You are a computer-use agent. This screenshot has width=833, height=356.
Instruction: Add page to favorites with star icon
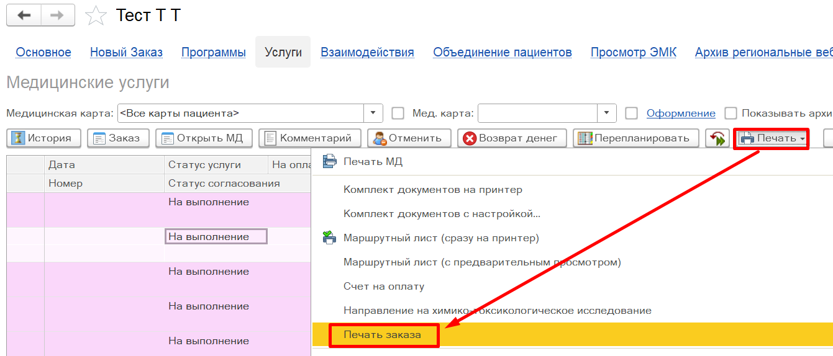point(96,16)
